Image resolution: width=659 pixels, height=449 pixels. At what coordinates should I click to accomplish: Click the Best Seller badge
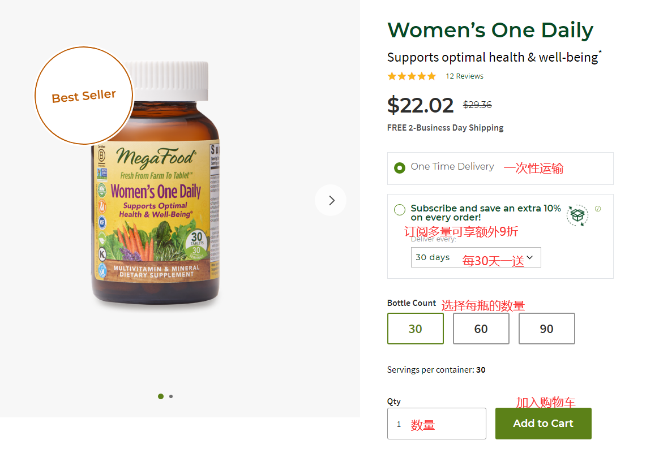click(x=84, y=96)
